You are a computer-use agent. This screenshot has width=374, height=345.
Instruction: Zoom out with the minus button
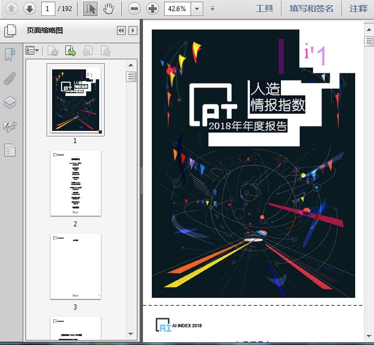coord(134,8)
